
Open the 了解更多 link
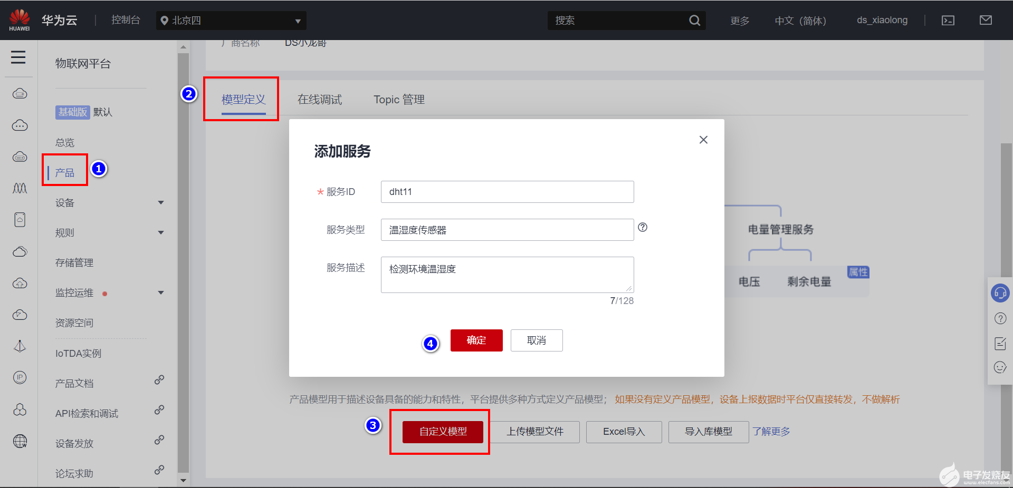point(771,432)
